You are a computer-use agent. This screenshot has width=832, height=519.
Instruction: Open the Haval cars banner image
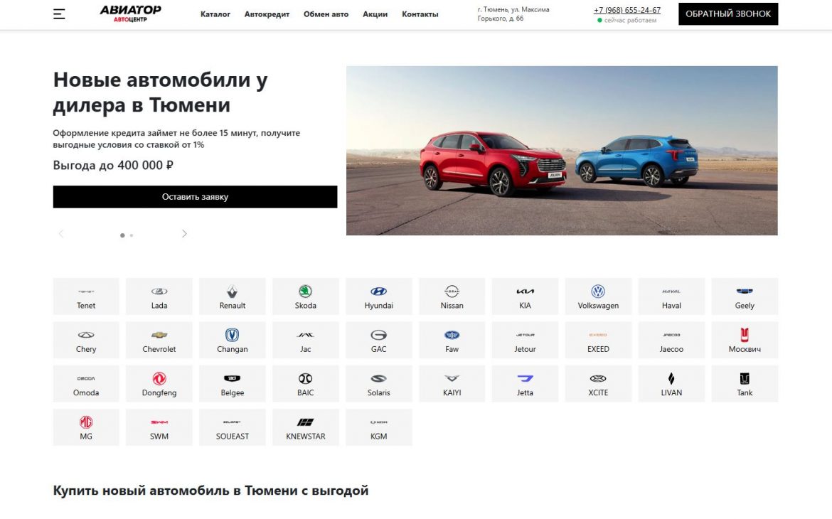[562, 151]
